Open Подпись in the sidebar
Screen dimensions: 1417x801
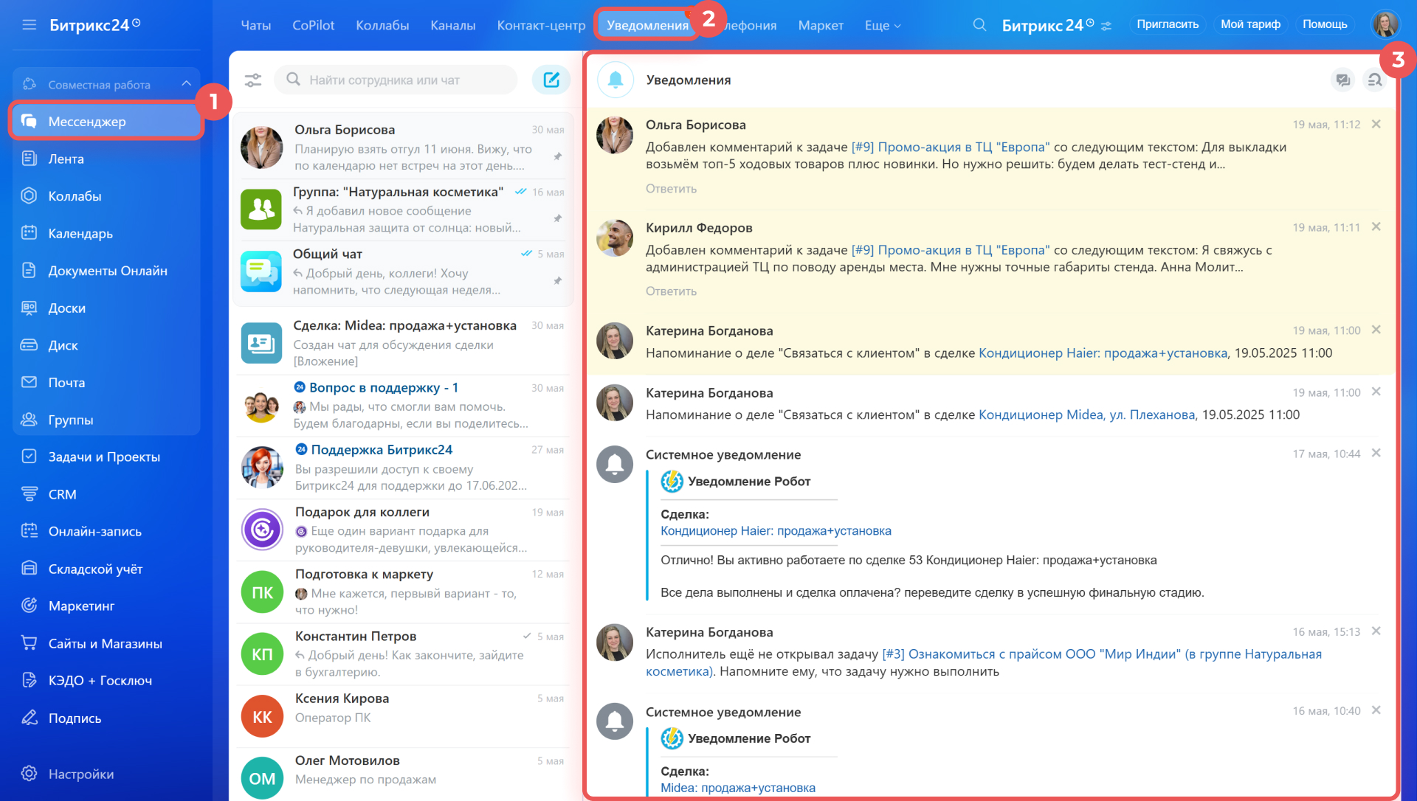[x=106, y=718]
